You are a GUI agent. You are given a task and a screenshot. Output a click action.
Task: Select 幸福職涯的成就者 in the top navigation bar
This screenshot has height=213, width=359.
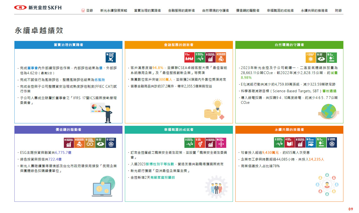280,10
